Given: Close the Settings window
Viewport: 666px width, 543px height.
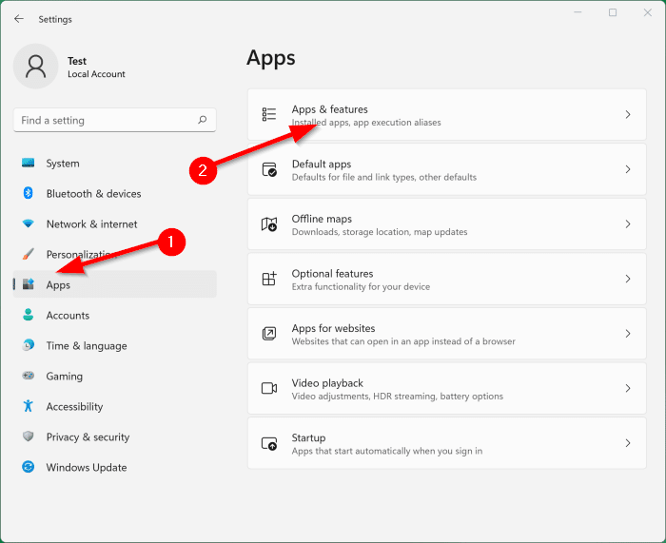Looking at the screenshot, I should (x=647, y=12).
